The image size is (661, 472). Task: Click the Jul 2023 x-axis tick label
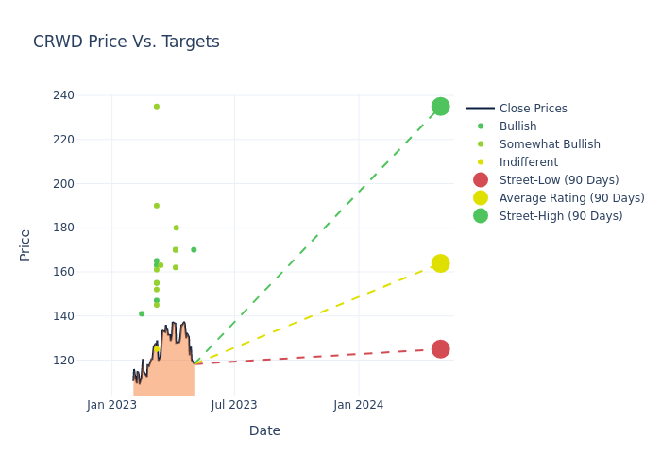[234, 405]
